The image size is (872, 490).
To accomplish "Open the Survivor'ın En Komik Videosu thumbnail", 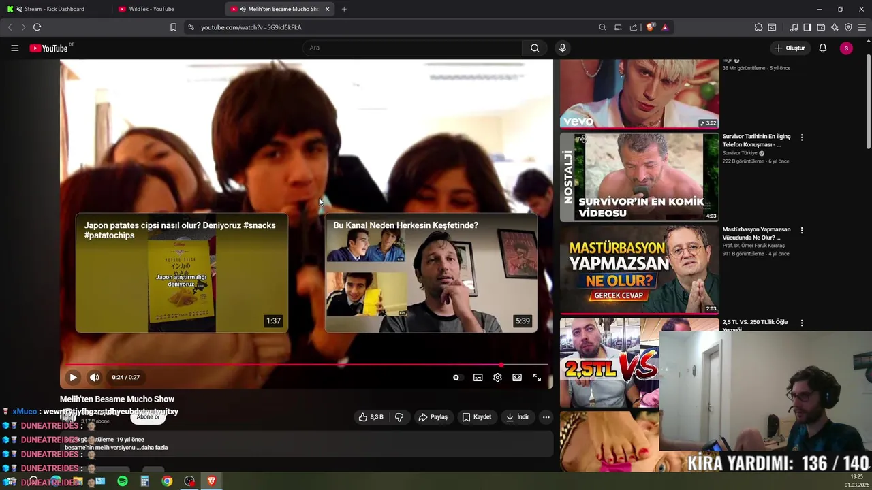I will pyautogui.click(x=639, y=177).
